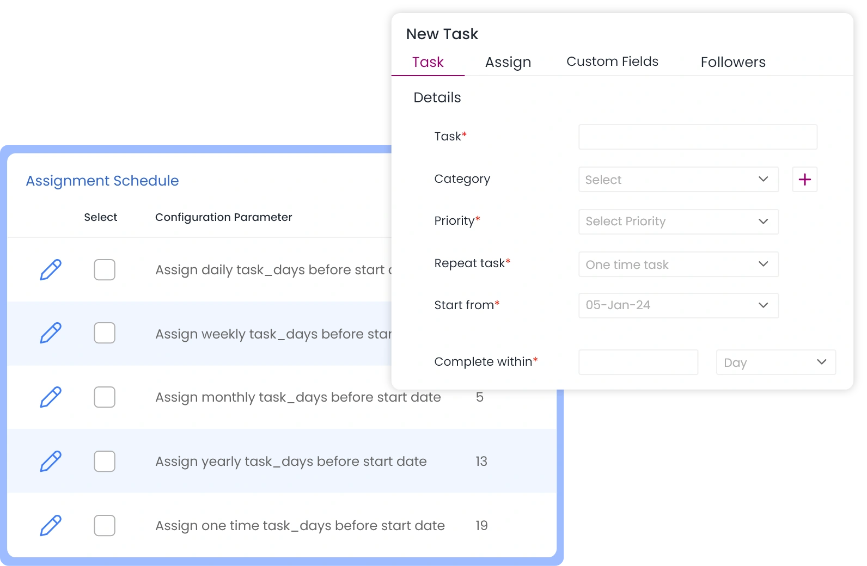
Task: Edit the one time task configuration row
Action: click(51, 526)
